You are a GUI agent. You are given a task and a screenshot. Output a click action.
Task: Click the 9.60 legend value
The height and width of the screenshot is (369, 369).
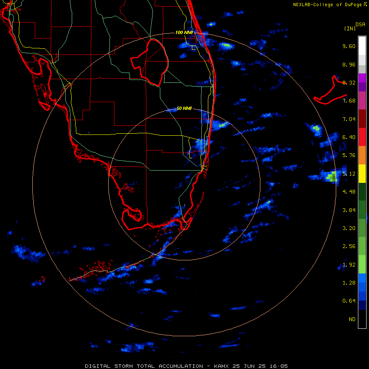[349, 46]
